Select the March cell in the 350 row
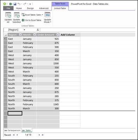 (29, 51)
